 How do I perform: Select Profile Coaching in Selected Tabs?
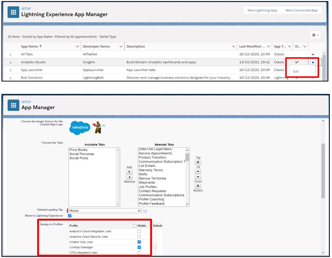[x=151, y=199]
